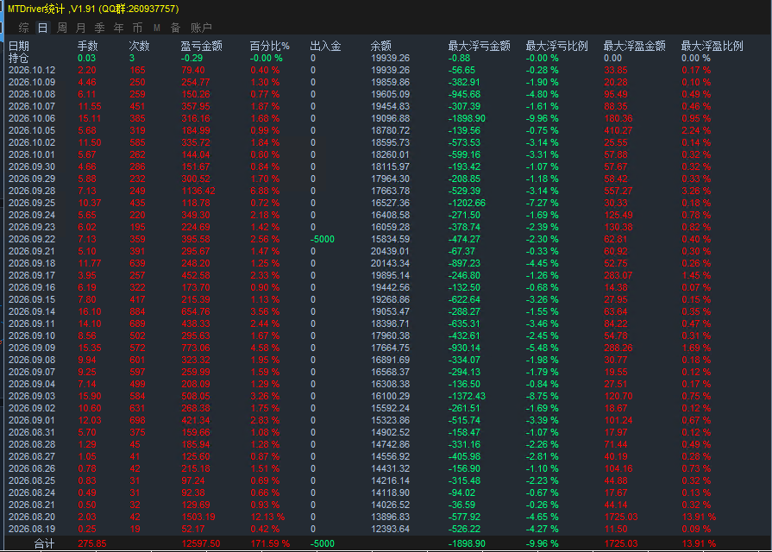
Task: Click the 合计 total row label
Action: [44, 543]
